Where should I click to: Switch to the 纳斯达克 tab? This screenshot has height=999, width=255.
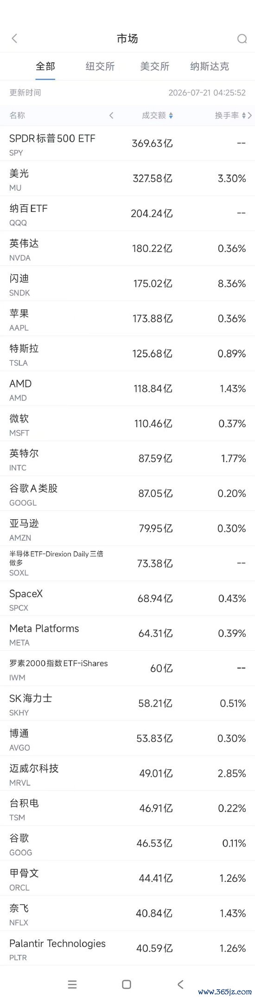point(210,66)
